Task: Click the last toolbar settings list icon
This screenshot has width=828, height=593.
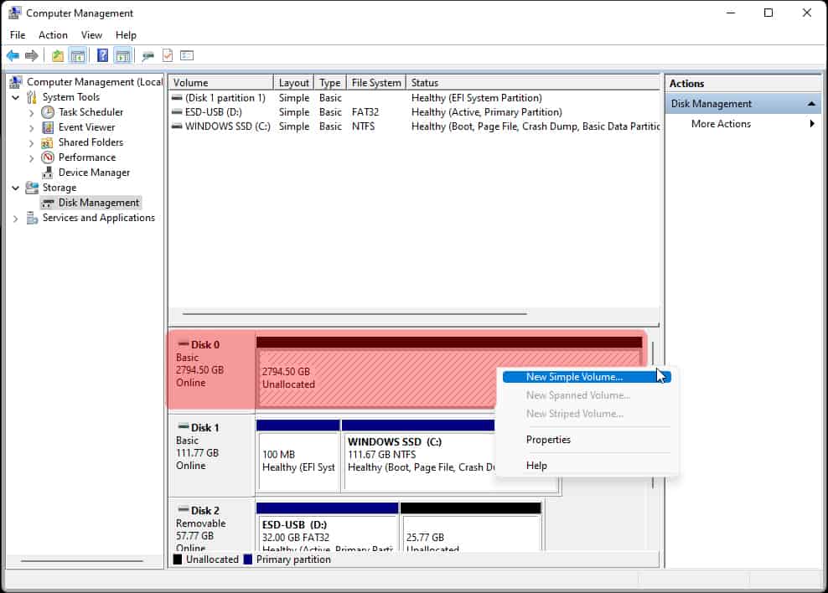Action: tap(187, 55)
